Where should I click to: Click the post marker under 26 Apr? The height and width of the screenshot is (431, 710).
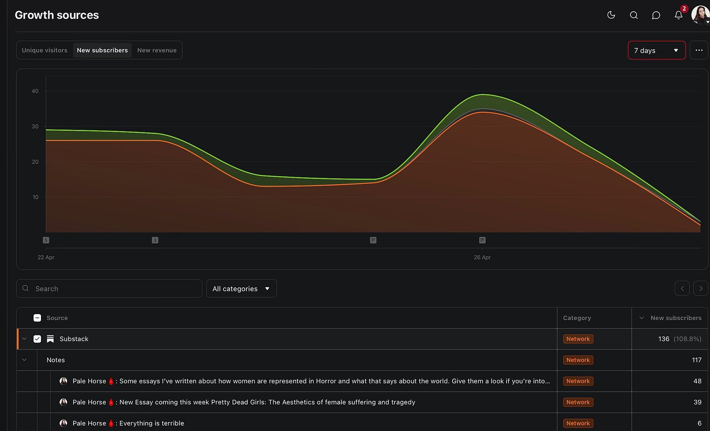(x=482, y=240)
